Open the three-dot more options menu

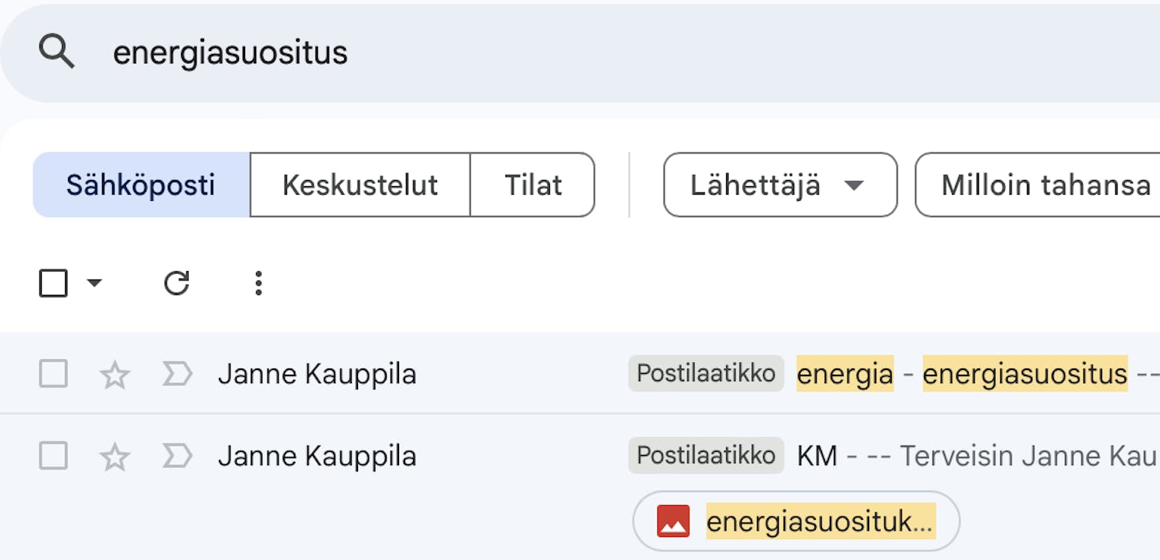point(258,283)
